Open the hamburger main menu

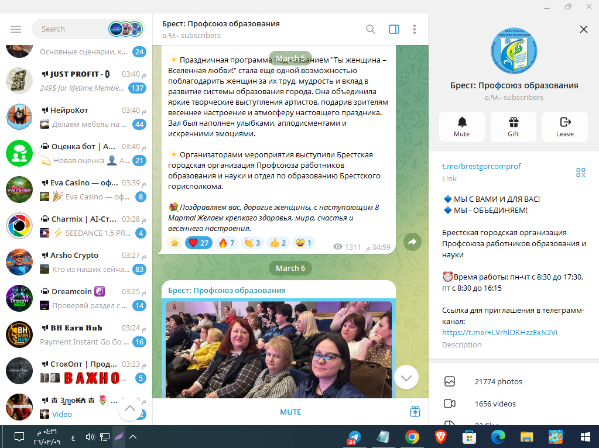tap(16, 29)
